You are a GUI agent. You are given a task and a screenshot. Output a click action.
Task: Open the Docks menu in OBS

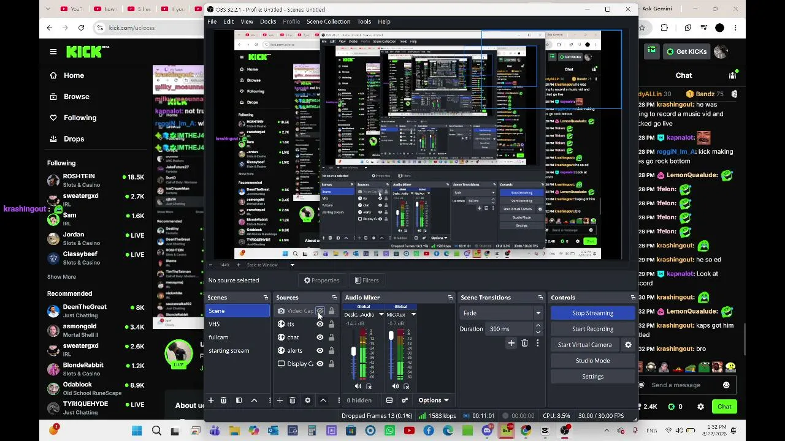[x=268, y=21]
